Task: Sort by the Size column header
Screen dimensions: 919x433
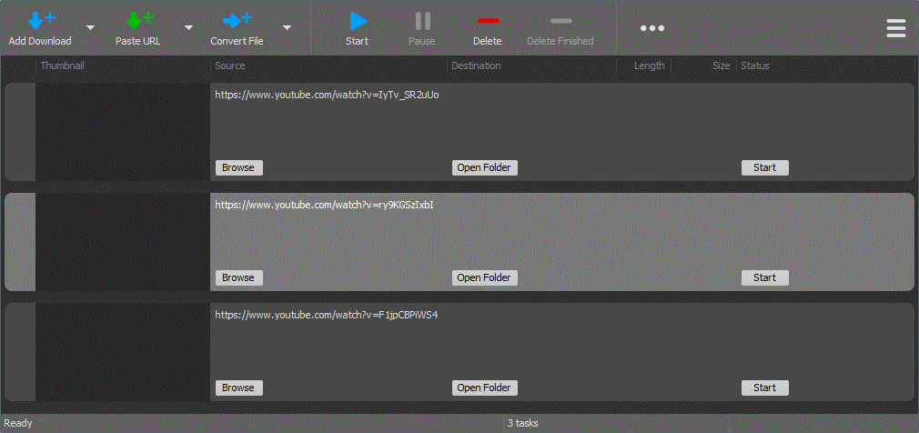Action: tap(721, 65)
